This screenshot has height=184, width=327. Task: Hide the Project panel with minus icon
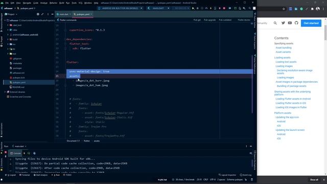(52, 14)
